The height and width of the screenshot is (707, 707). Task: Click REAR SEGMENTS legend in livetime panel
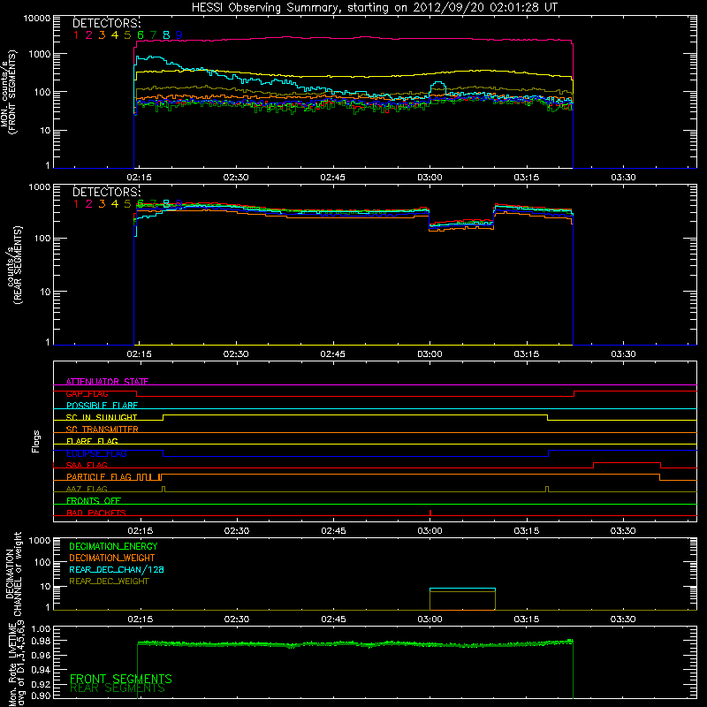click(x=118, y=688)
